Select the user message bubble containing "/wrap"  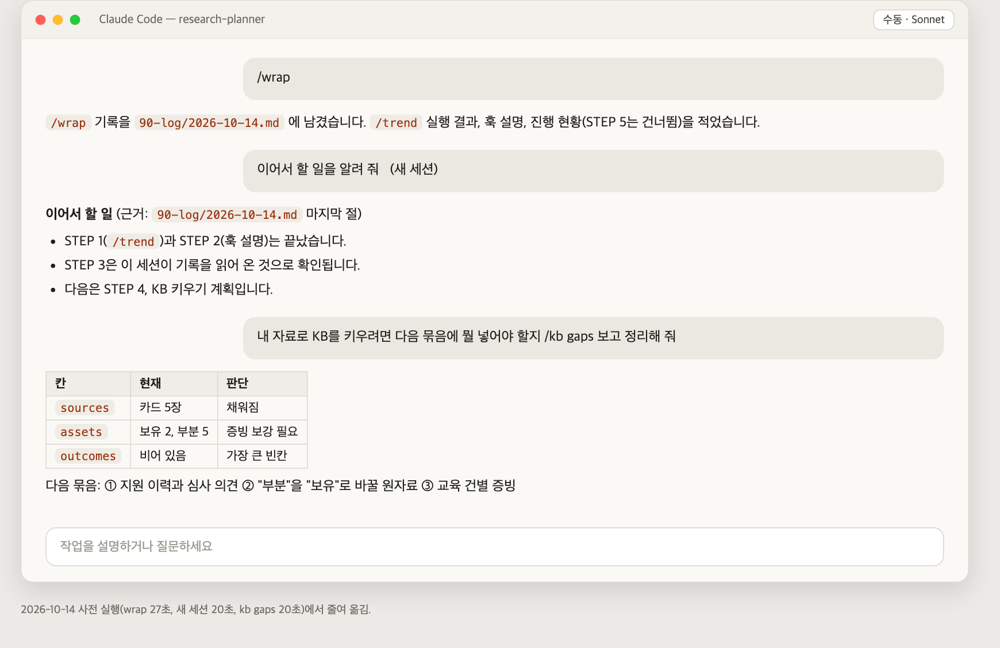pyautogui.click(x=593, y=79)
